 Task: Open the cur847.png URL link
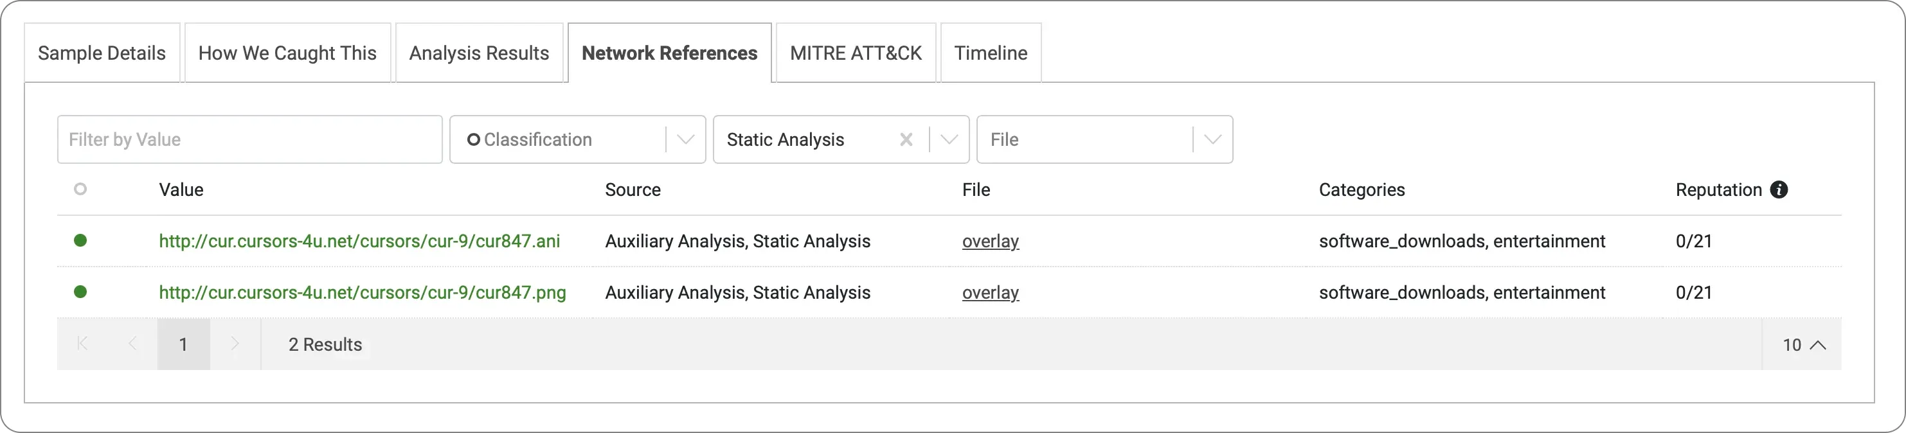coord(362,292)
